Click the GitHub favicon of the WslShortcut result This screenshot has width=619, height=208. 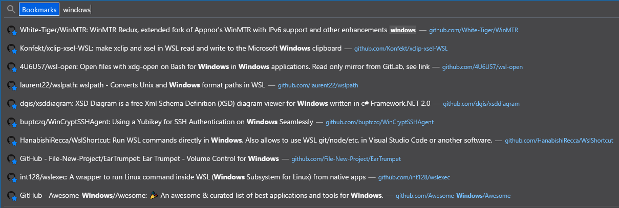(12, 141)
